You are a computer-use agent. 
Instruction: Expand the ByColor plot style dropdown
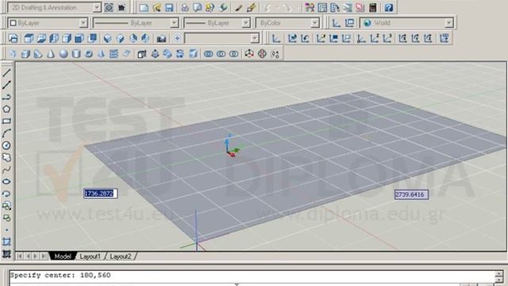pos(315,23)
